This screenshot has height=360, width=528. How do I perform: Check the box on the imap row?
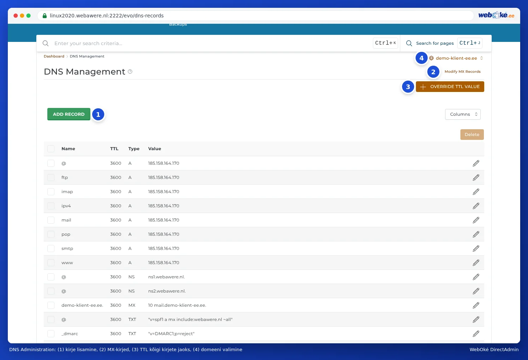[51, 192]
